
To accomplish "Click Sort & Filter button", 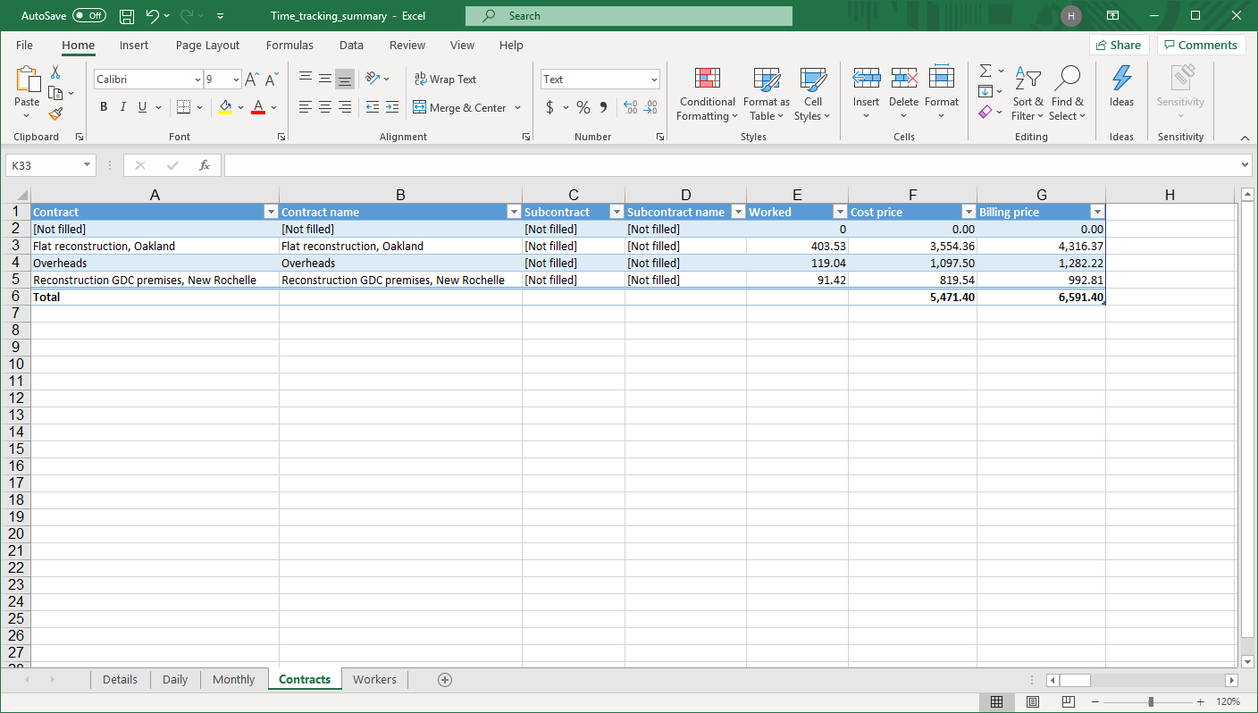I will click(1027, 94).
